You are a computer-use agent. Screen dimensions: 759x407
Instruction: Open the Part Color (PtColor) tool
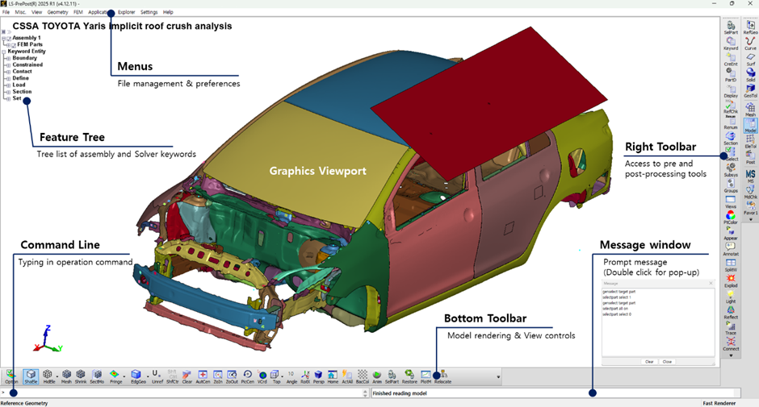(731, 218)
